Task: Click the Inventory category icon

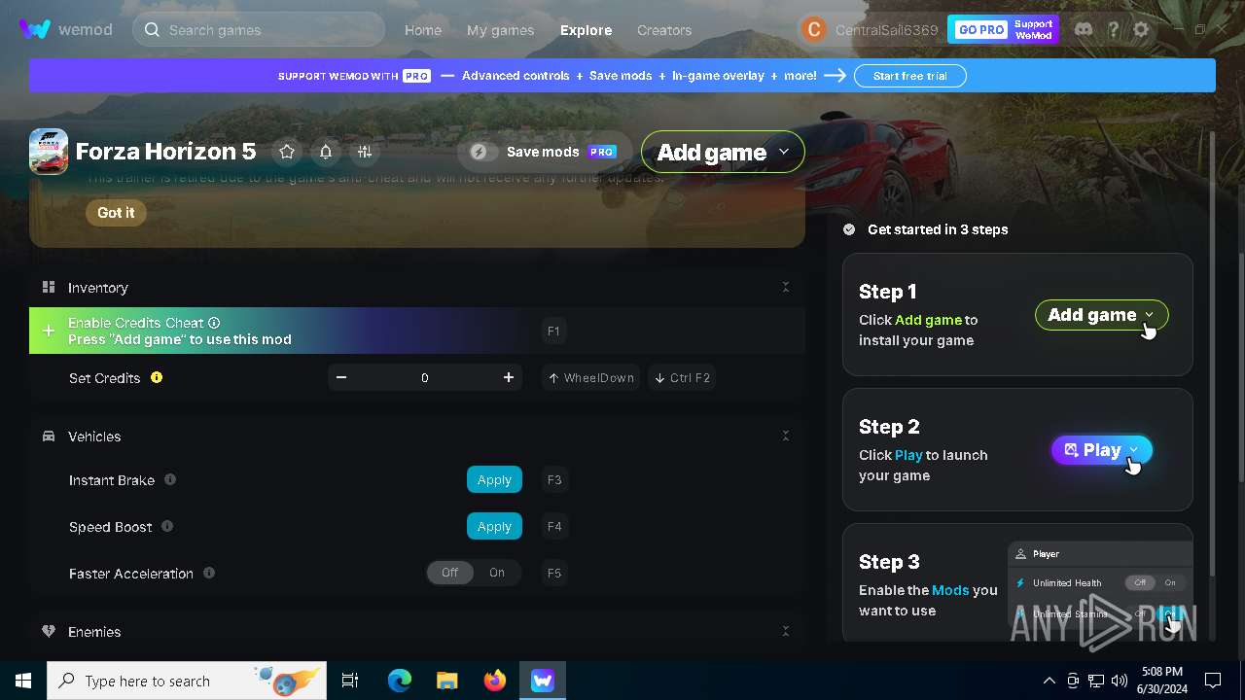Action: click(x=49, y=287)
